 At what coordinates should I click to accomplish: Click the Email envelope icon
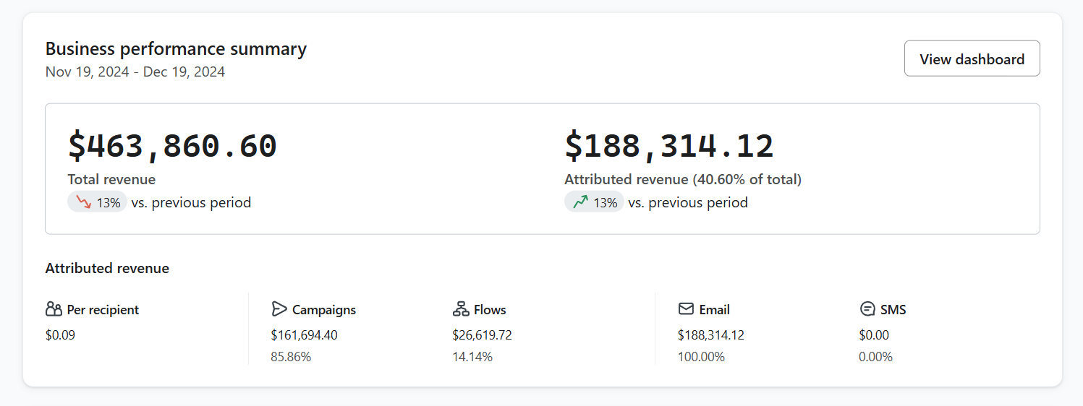click(x=686, y=309)
